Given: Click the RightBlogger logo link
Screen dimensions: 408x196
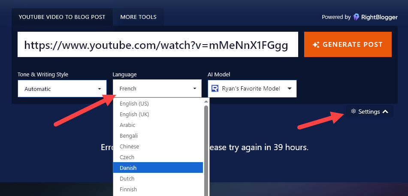Looking at the screenshot, I should coord(375,17).
